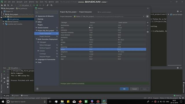Click the Search Everywhere magnifier icon
The image size is (185, 104).
pyautogui.click(x=51, y=5)
